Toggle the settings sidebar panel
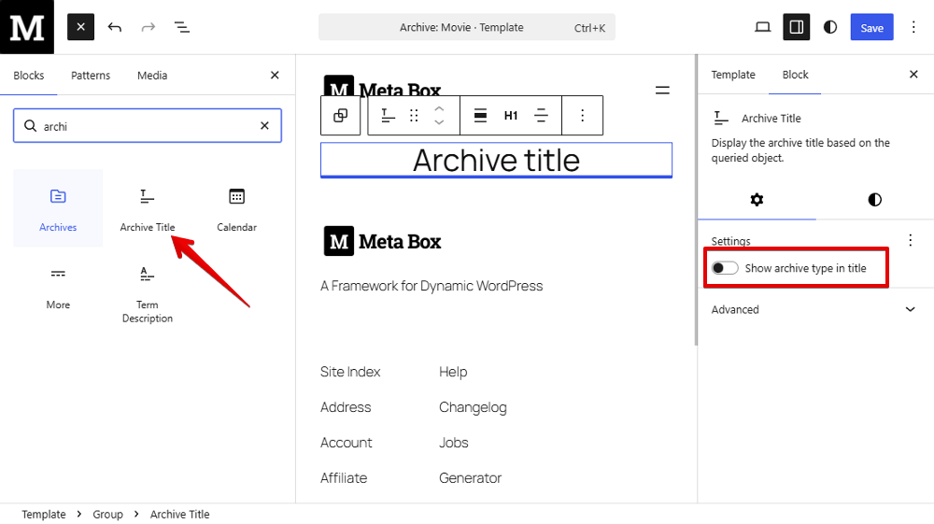Image resolution: width=934 pixels, height=524 pixels. [x=797, y=27]
